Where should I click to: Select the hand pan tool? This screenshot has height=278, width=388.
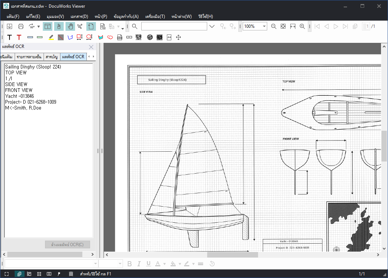(70, 26)
